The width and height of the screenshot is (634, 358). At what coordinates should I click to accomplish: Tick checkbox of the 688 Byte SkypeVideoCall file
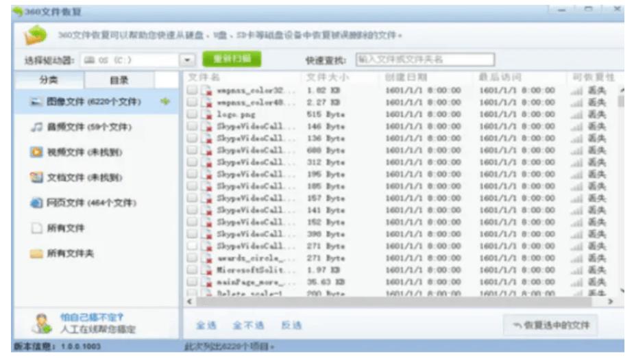click(x=192, y=150)
